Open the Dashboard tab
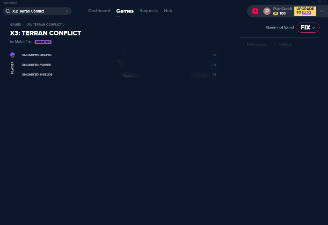328x225 pixels. tap(99, 11)
